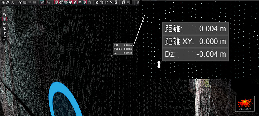
Task: Toggle the ruler measure tool
Action: tap(42, 2)
